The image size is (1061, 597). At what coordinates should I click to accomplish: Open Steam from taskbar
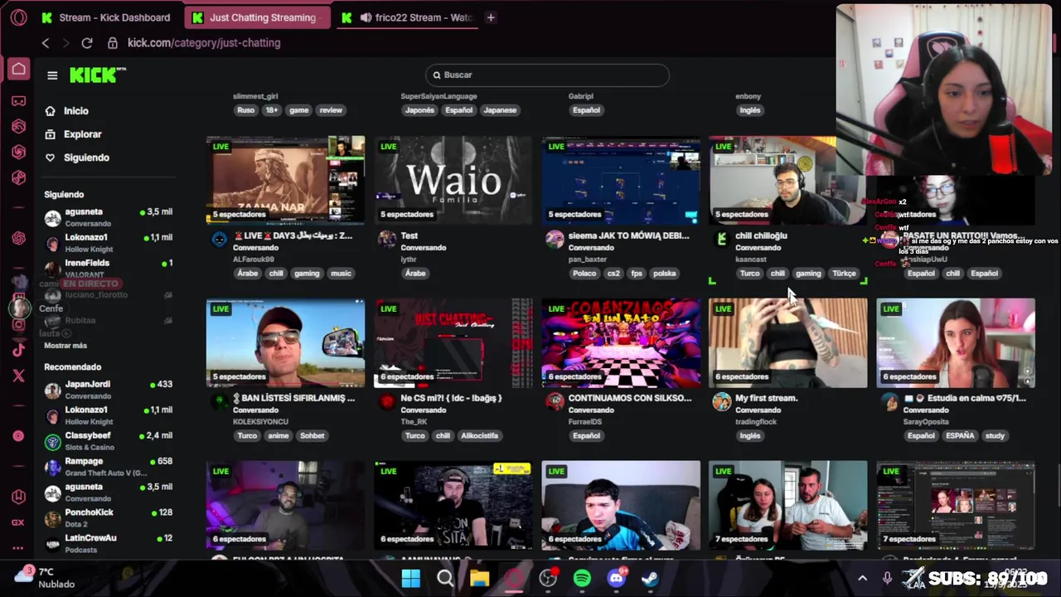pos(650,578)
